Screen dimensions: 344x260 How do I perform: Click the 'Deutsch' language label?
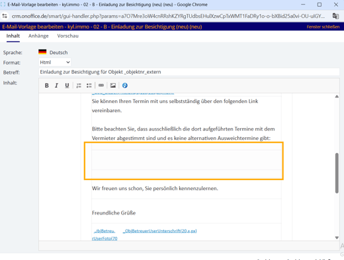(x=58, y=53)
